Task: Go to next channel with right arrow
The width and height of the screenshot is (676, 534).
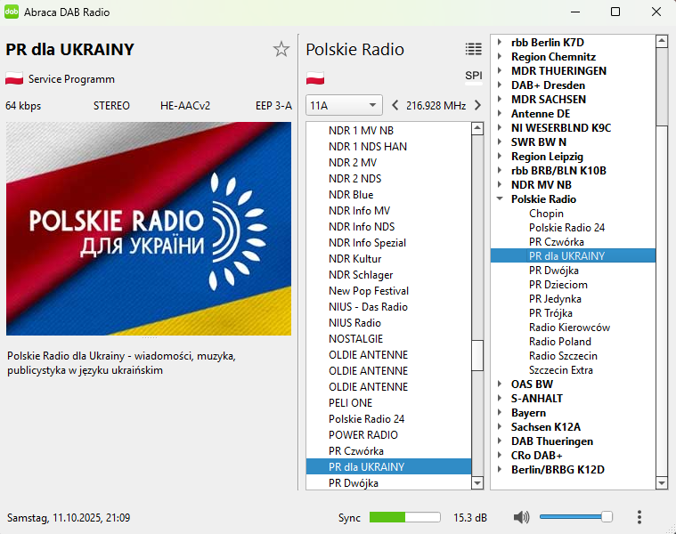Action: click(x=477, y=106)
